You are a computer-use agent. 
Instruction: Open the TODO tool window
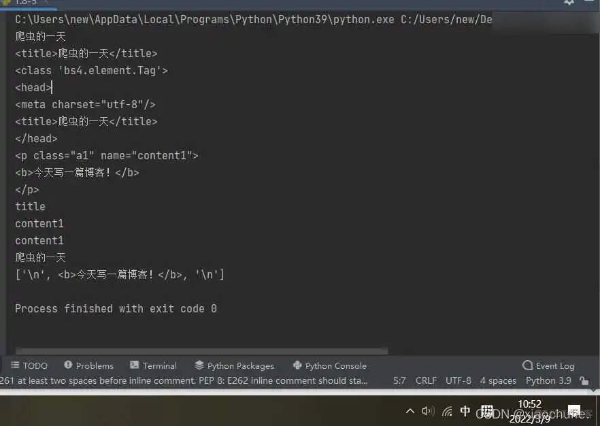[29, 365]
